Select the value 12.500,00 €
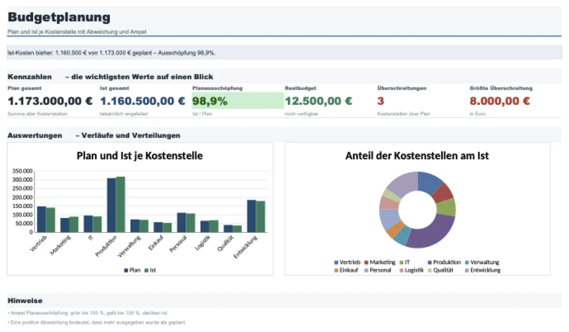Viewport: 569px width, 332px height. 319,101
